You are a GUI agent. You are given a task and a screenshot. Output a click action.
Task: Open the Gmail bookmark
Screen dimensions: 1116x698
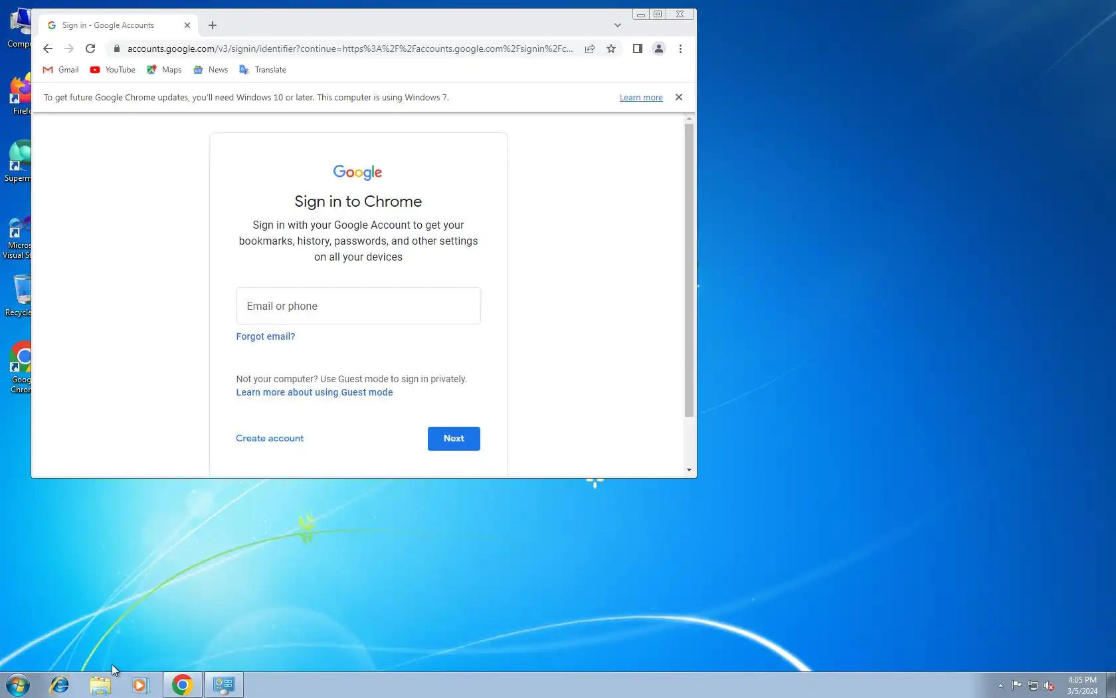[x=61, y=70]
